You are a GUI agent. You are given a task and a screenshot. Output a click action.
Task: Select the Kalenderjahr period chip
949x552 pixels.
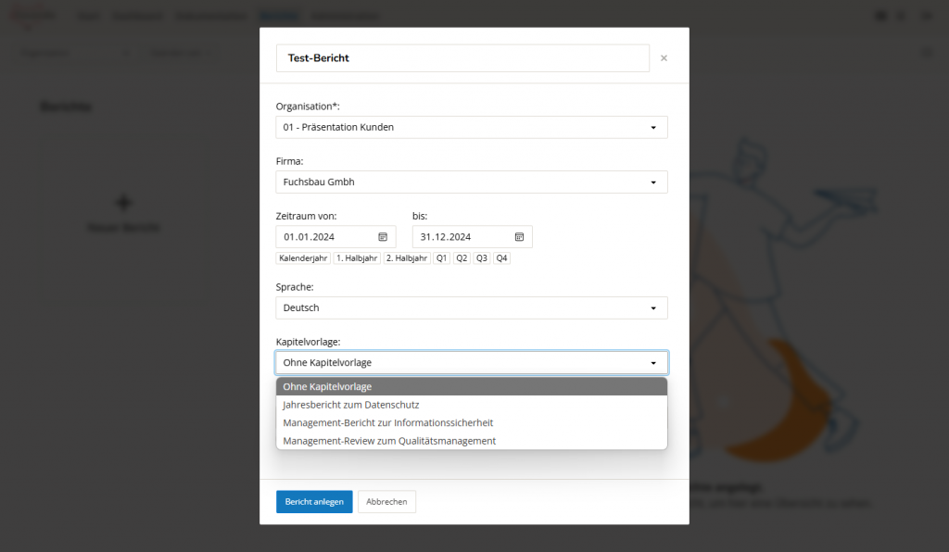(303, 257)
